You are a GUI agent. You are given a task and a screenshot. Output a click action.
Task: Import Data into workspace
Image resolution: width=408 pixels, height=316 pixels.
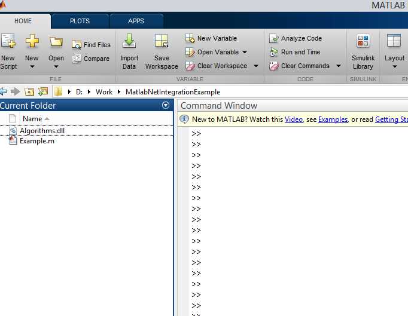(x=129, y=51)
